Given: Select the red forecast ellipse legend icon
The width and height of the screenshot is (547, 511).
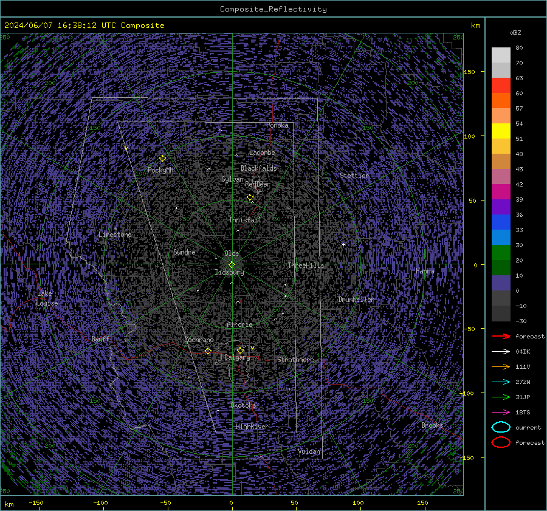Looking at the screenshot, I should pyautogui.click(x=501, y=442).
